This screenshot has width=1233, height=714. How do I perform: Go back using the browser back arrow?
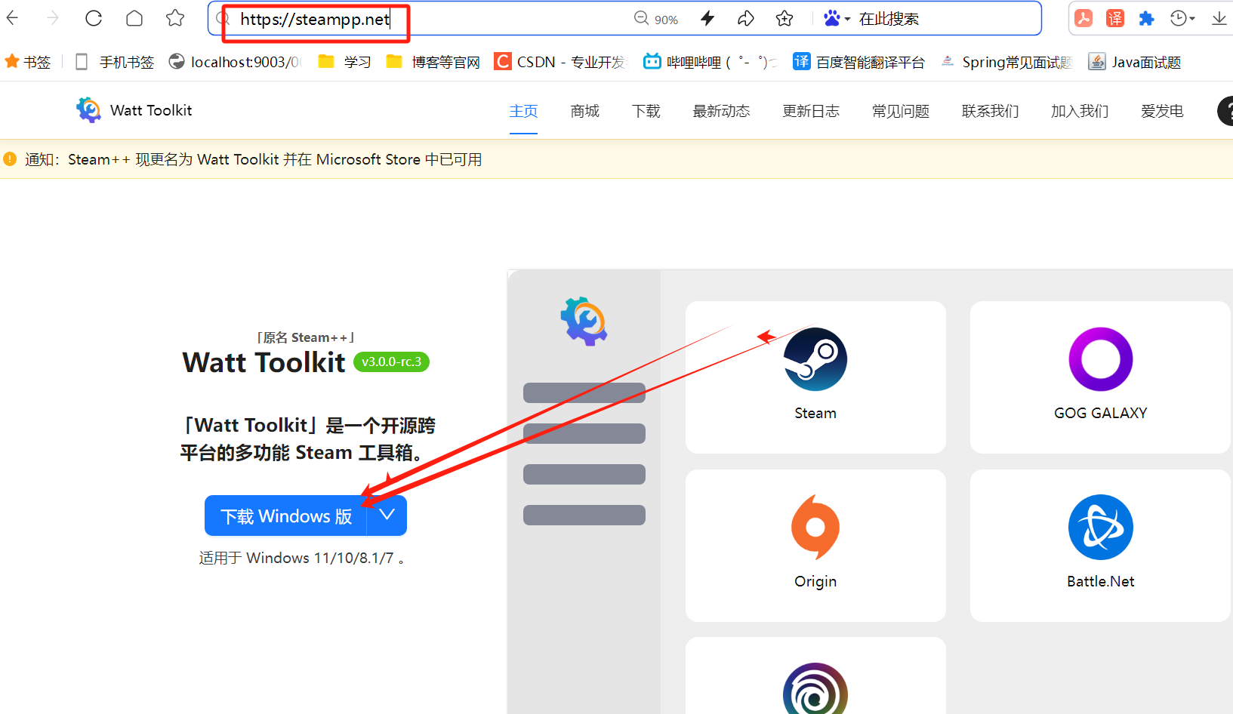12,18
